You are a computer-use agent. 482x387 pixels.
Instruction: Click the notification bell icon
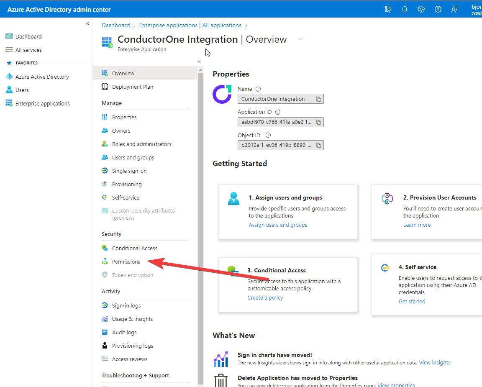[x=404, y=9]
